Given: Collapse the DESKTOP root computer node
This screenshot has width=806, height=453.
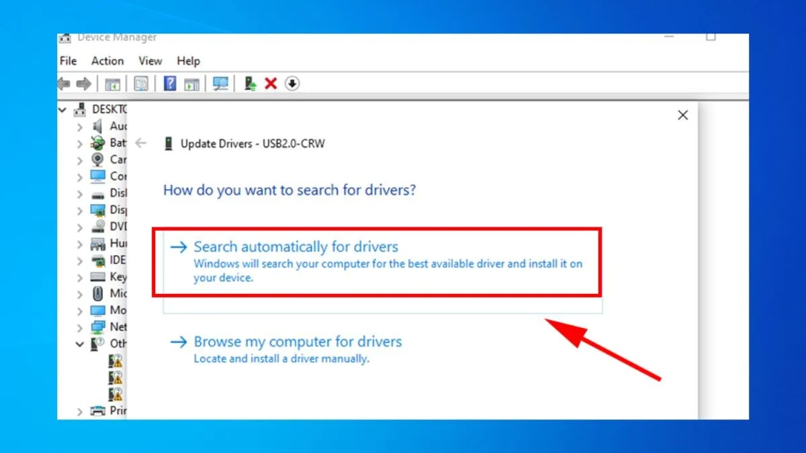Looking at the screenshot, I should [x=63, y=109].
